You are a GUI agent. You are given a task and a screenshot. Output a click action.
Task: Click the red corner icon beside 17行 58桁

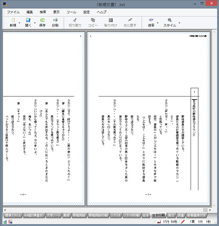coord(159,222)
